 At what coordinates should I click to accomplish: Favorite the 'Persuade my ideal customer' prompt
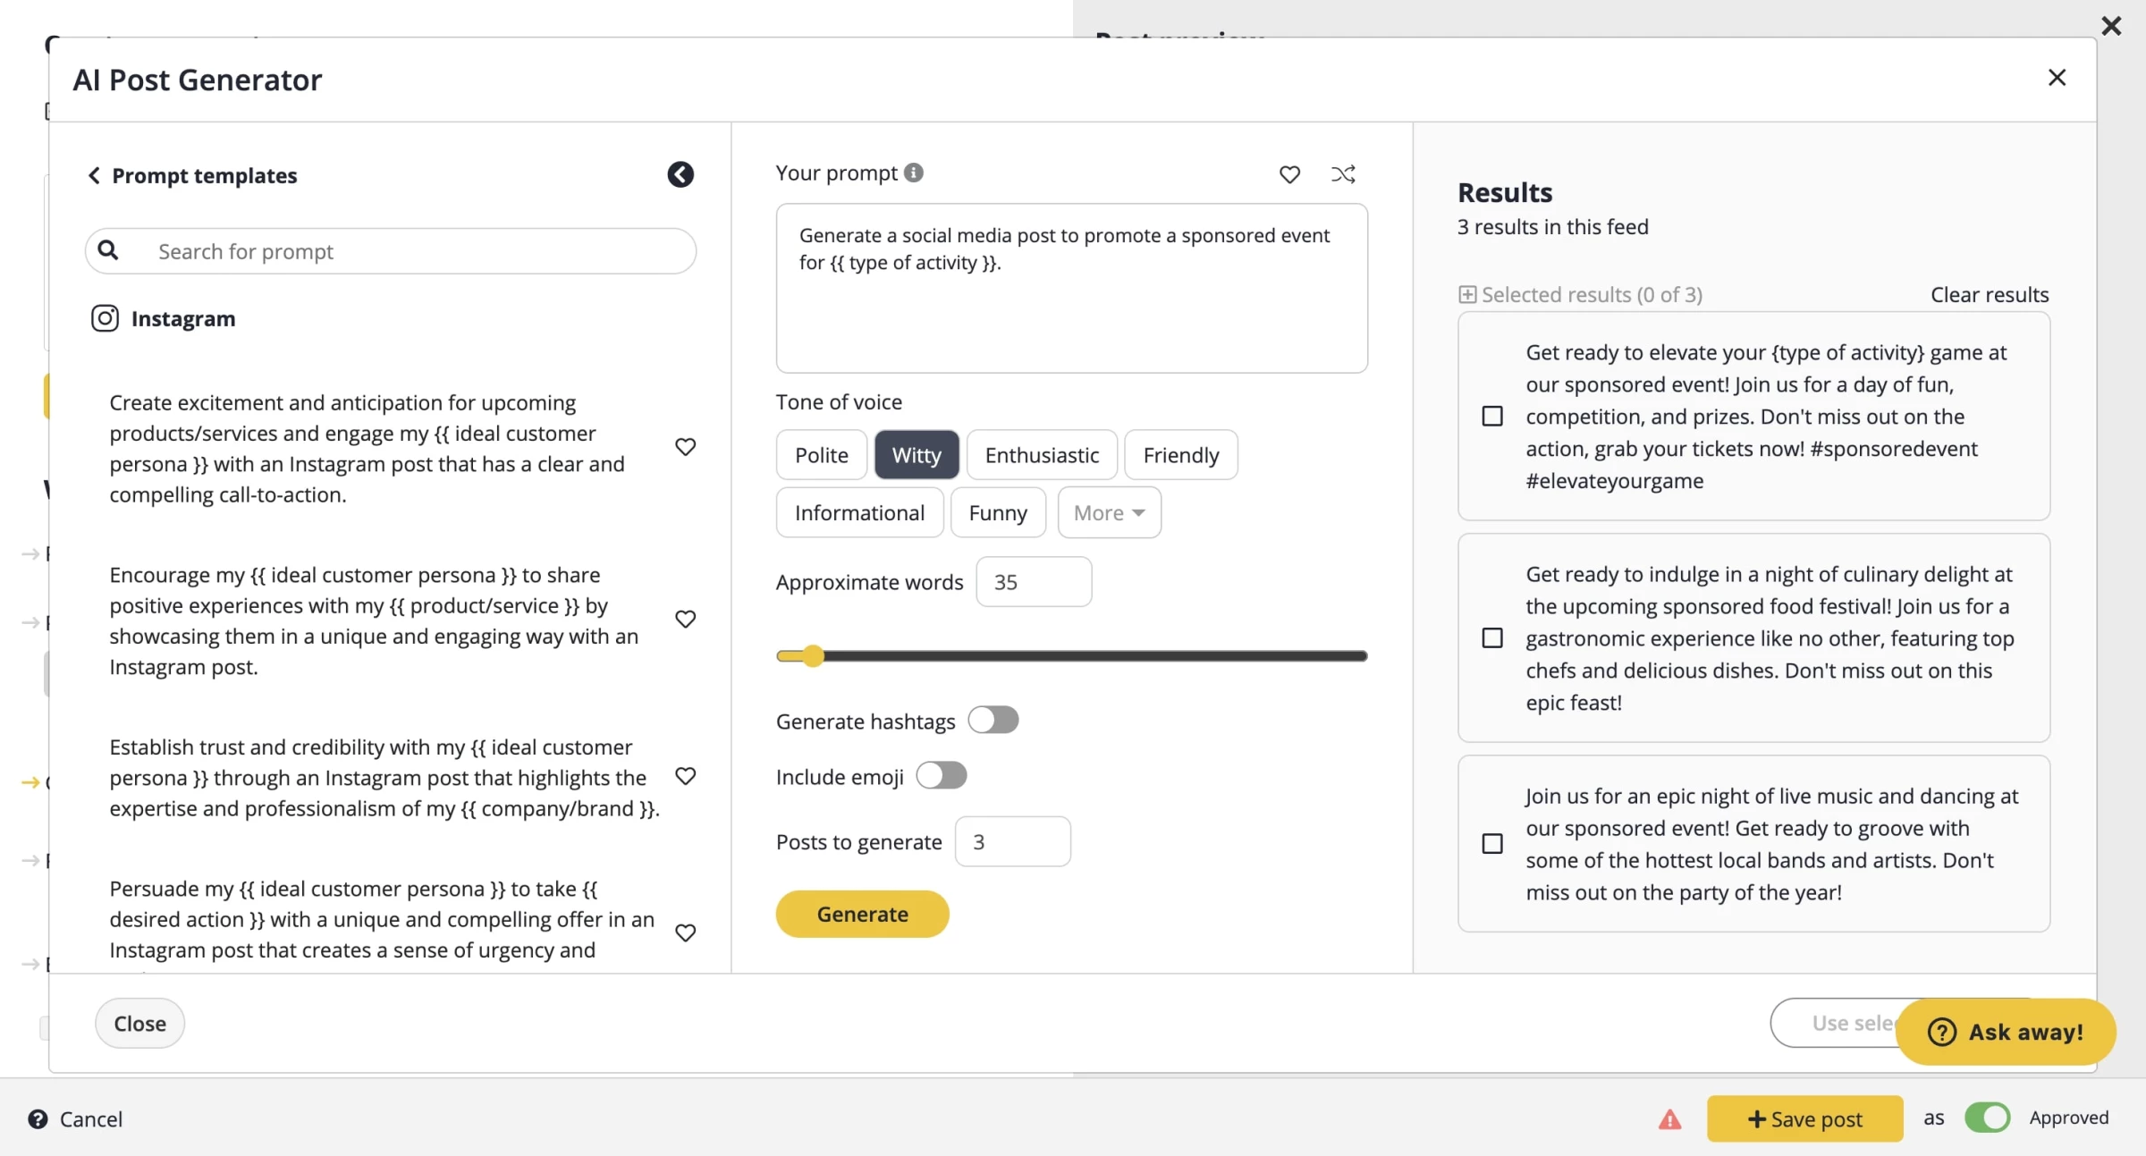(x=685, y=933)
